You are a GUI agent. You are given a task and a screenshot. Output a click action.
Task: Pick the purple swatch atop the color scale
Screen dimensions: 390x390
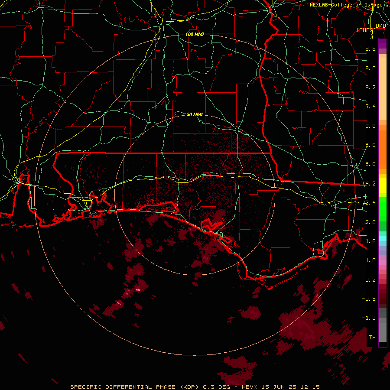tap(383, 43)
